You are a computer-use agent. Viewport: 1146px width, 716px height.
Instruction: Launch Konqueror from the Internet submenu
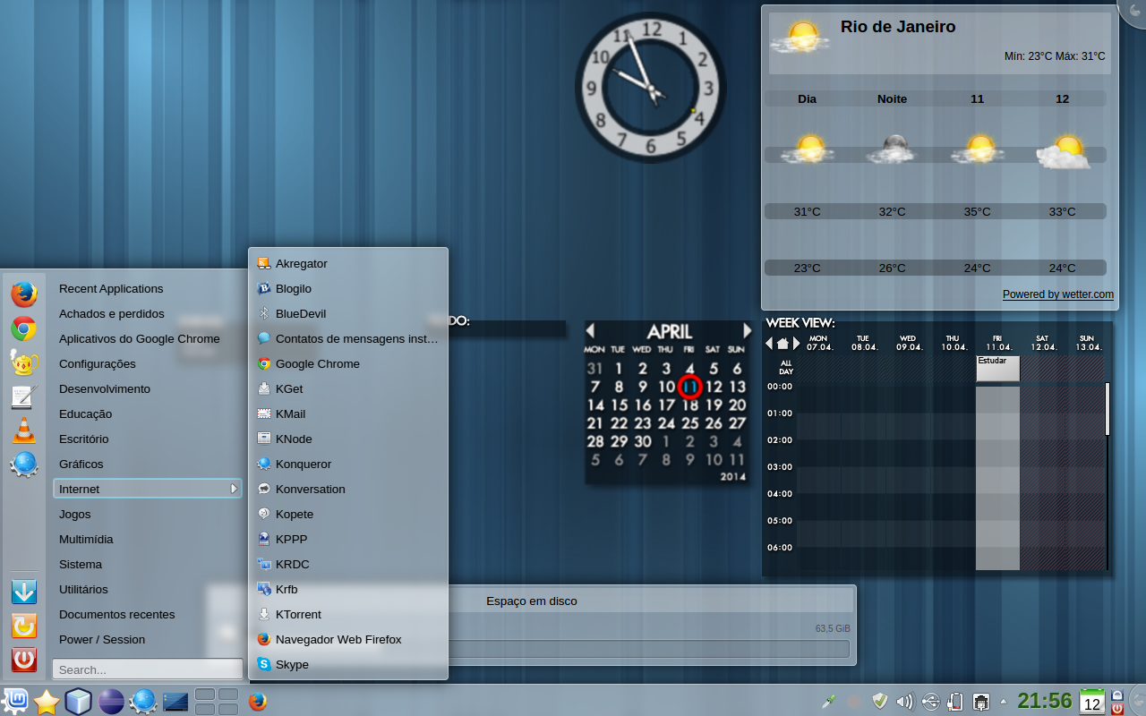click(x=348, y=464)
